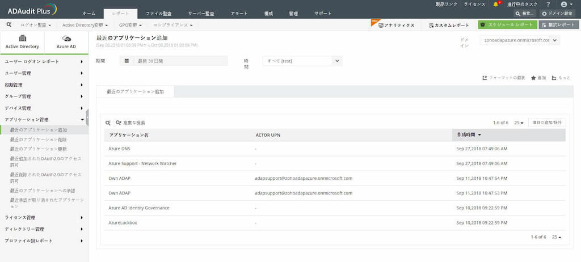This screenshot has height=262, width=581.
Task: Click the Active Directory building icon
Action: [x=22, y=38]
